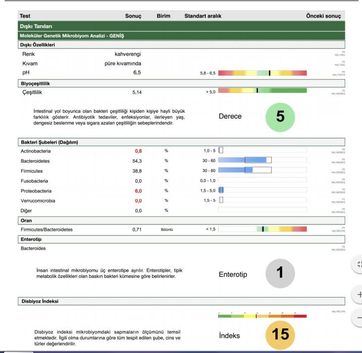Click the 'Actinobacteria' row label
Screen dimensions: 362x353
click(35, 151)
